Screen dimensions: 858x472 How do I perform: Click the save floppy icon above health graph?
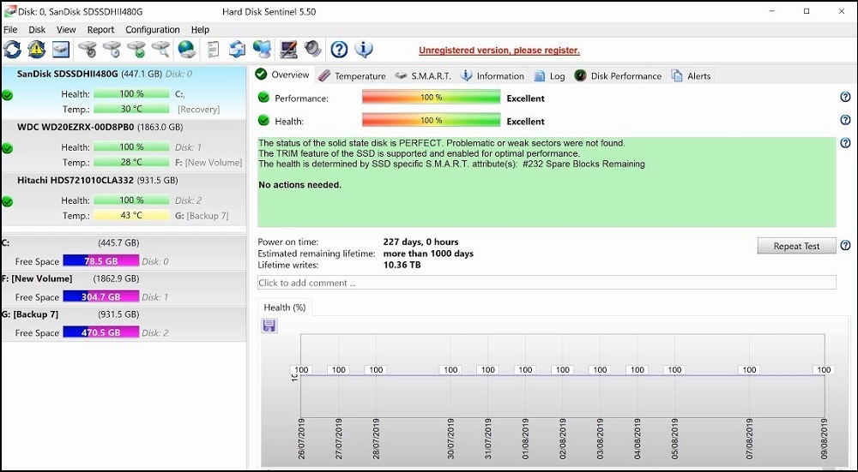point(269,326)
